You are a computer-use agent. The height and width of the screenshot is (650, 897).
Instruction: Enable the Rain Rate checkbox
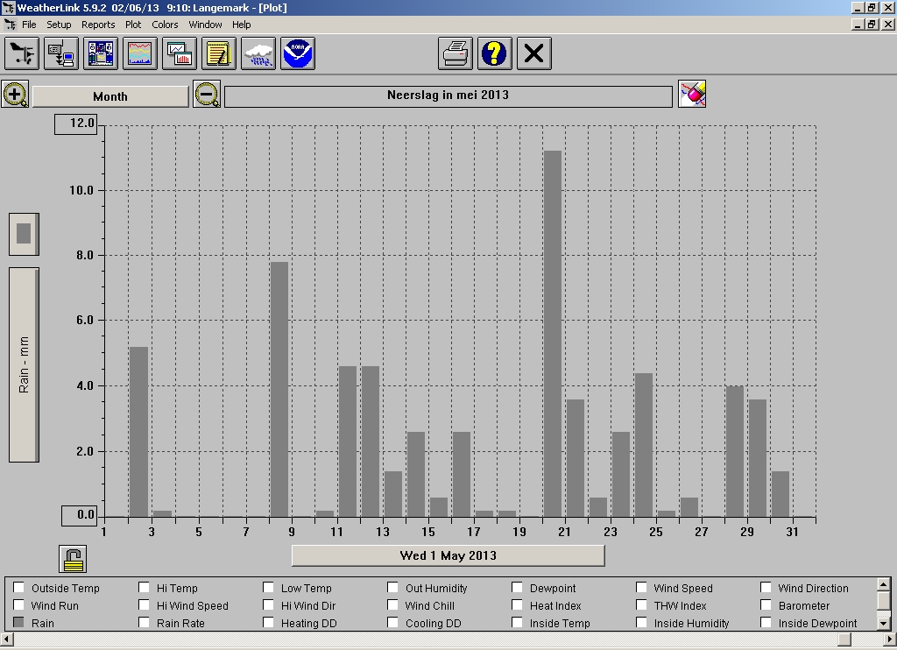coord(145,623)
